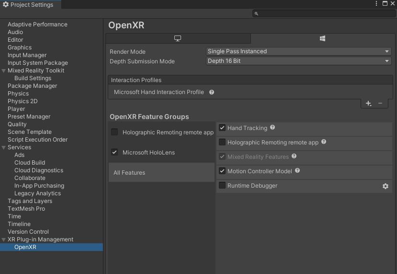Image resolution: width=397 pixels, height=274 pixels.
Task: Switch to the Standalone desktop platform tab
Action: [x=178, y=38]
